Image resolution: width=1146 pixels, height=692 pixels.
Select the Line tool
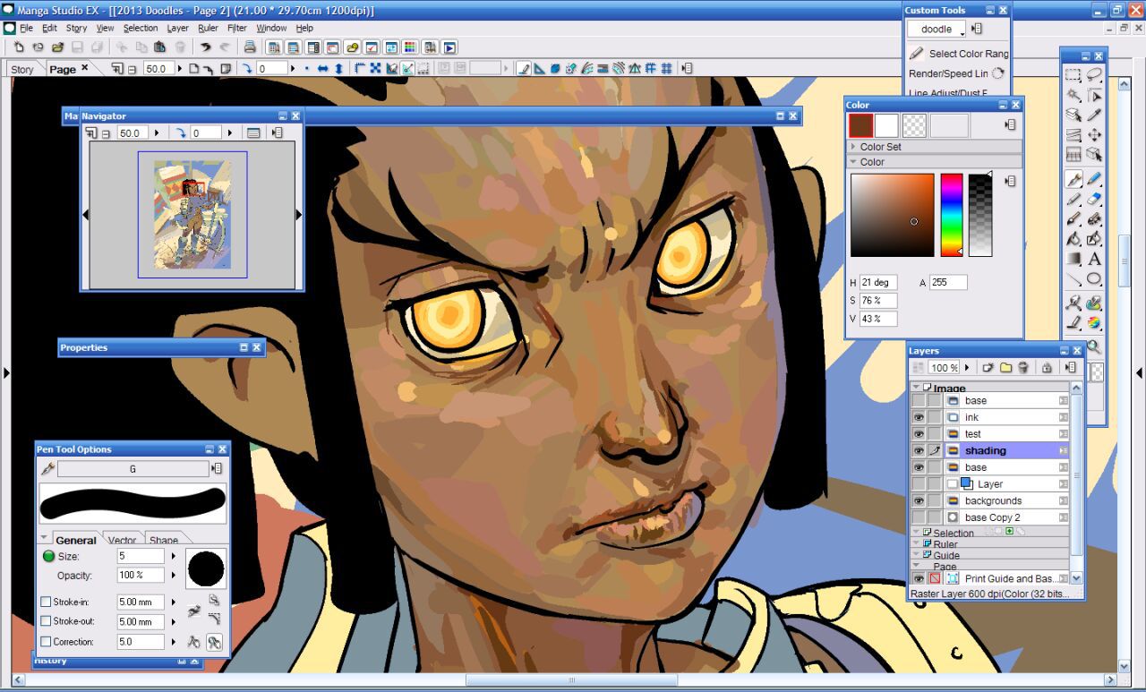(1073, 278)
